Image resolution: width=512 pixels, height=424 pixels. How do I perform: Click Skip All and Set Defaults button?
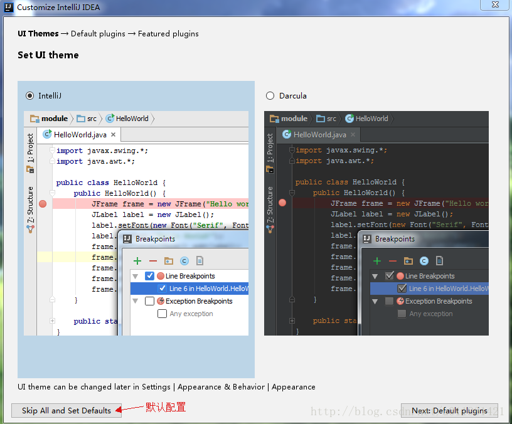point(67,410)
